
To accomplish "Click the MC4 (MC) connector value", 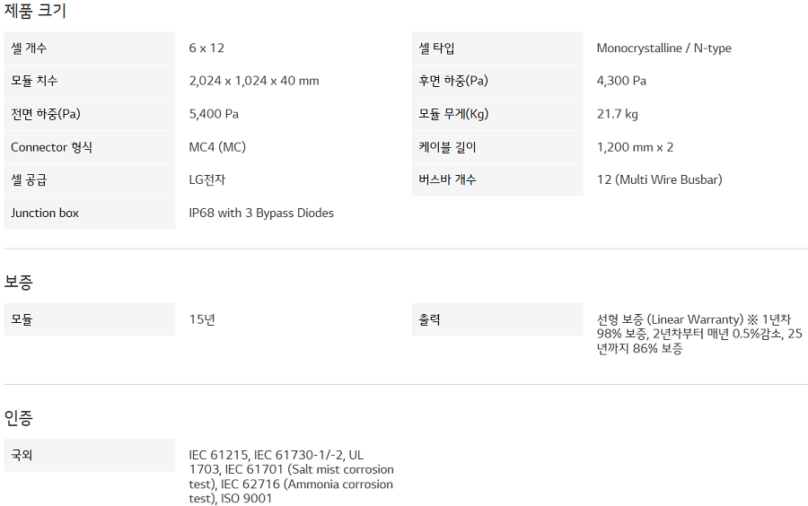I will coord(217,147).
